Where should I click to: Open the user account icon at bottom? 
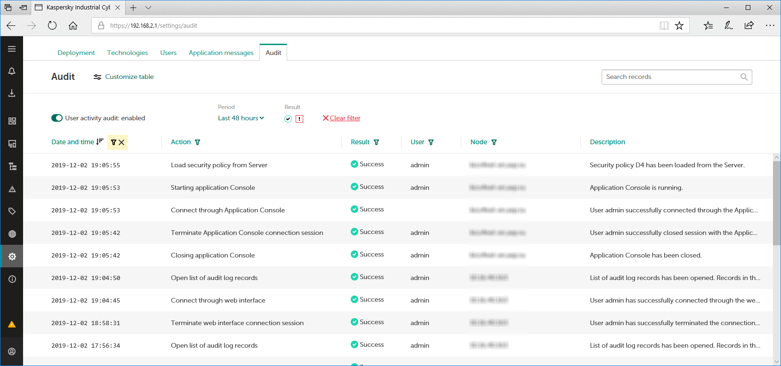pyautogui.click(x=12, y=351)
